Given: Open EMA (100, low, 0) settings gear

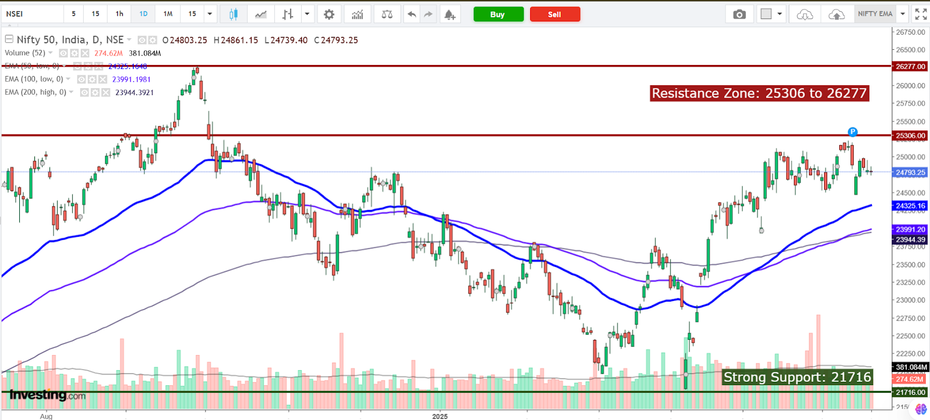Looking at the screenshot, I should click(92, 79).
